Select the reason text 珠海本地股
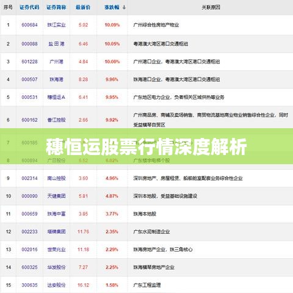 (145, 214)
